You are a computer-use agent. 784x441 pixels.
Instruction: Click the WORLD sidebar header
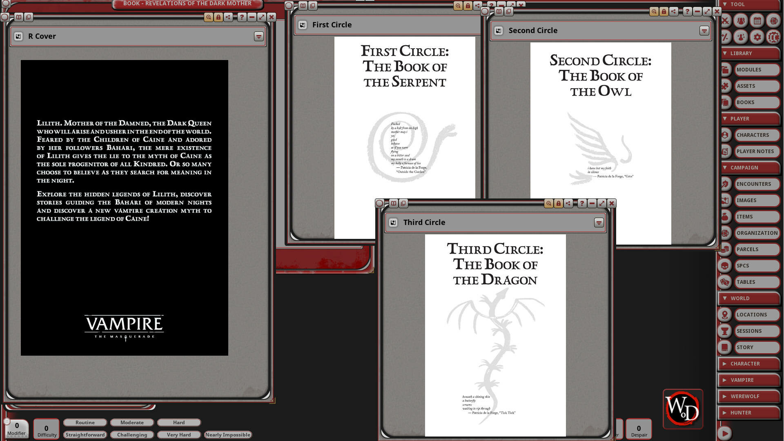740,298
